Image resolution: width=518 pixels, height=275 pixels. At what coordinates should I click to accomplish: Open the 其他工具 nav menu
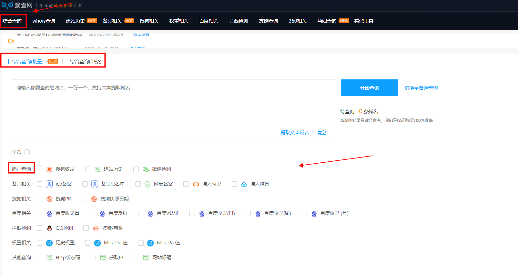[364, 21]
